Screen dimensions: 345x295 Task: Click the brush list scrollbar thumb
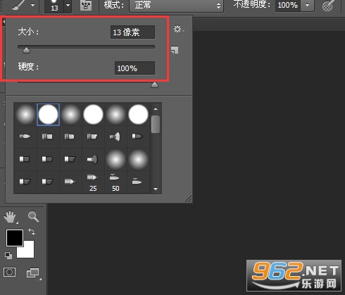point(156,124)
